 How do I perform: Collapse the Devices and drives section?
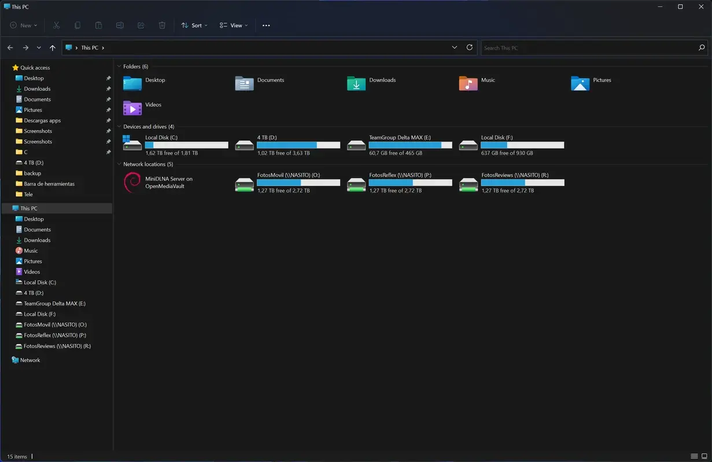[119, 126]
